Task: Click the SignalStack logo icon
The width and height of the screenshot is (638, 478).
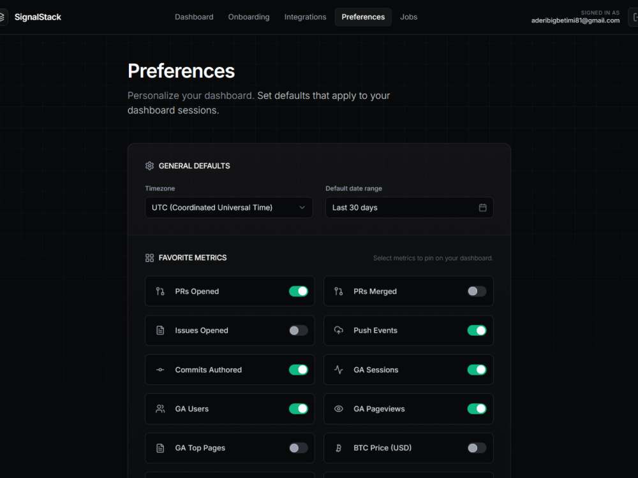Action: pos(2,17)
